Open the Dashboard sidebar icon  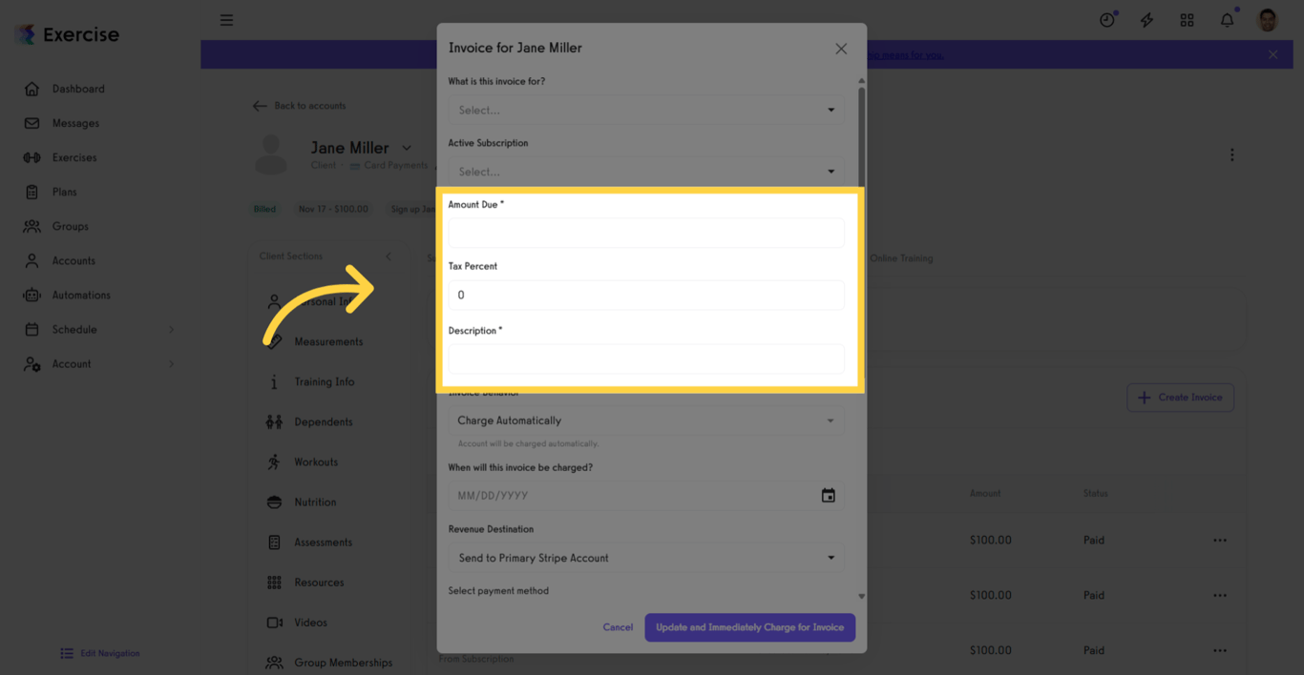[x=33, y=88]
